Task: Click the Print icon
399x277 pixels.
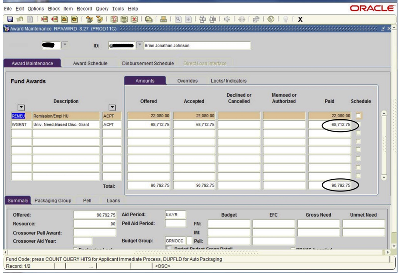Action: tap(164, 19)
